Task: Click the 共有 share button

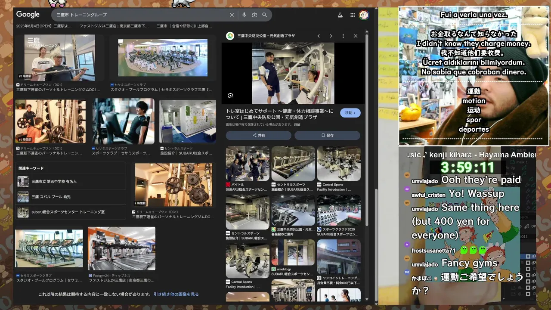Action: click(259, 135)
